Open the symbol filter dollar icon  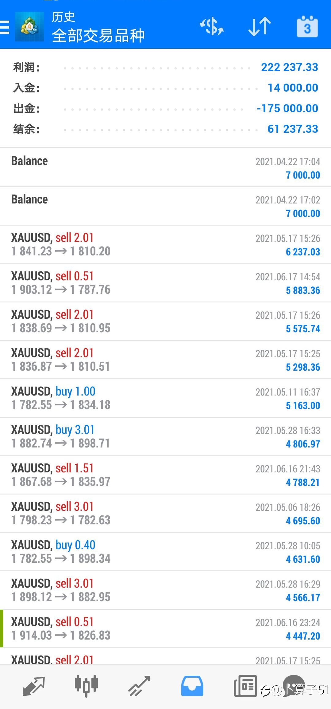pos(212,26)
